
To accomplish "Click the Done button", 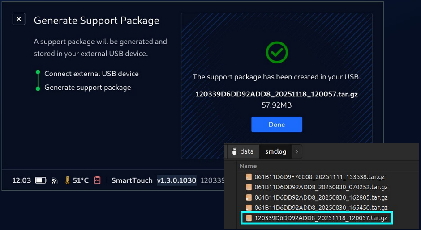I will [276, 125].
